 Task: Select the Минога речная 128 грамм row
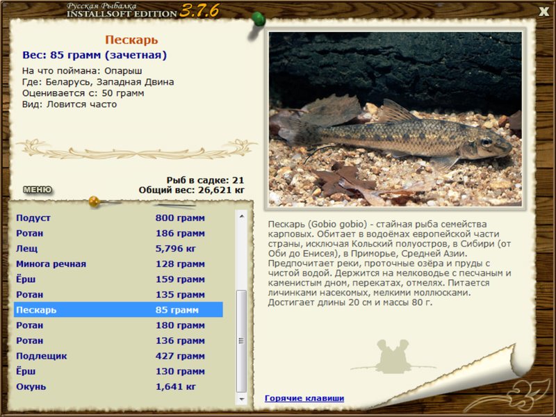point(118,264)
